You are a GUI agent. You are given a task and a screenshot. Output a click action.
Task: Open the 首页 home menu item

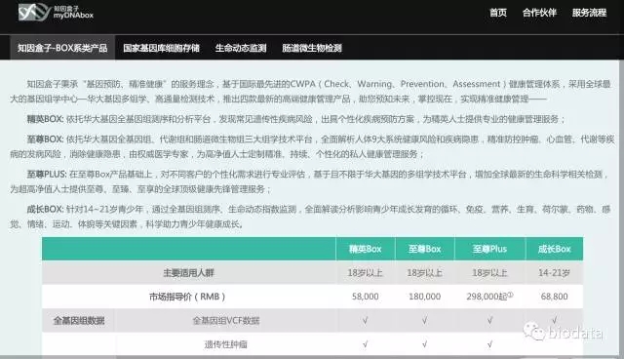tap(498, 13)
